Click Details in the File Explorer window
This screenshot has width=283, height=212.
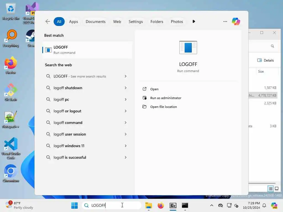[265, 60]
